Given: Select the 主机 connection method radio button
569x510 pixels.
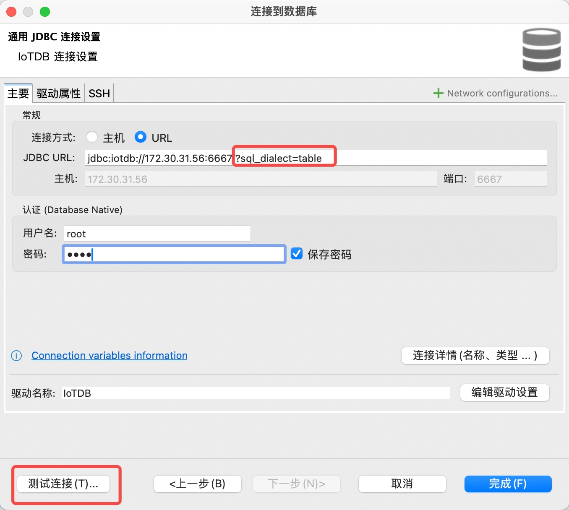Looking at the screenshot, I should (x=92, y=137).
